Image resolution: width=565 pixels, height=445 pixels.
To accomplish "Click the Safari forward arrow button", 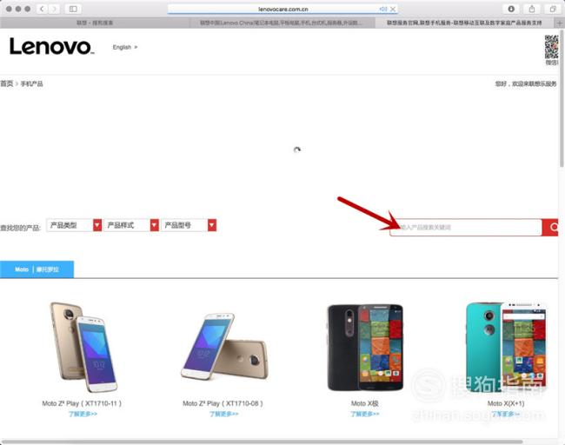I will point(54,9).
